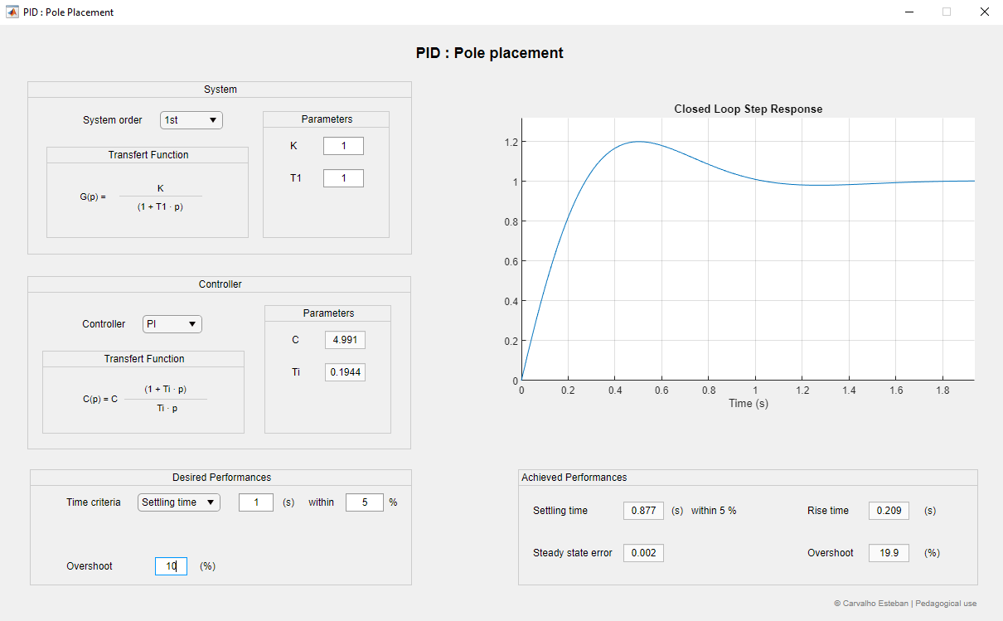1003x621 pixels.
Task: Click the desired Overshoot input field
Action: click(x=171, y=566)
